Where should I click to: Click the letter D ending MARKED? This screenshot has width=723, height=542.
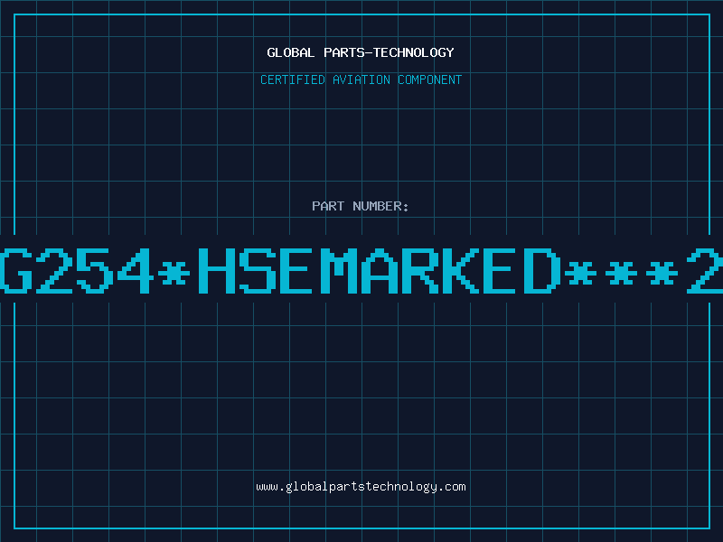pyautogui.click(x=541, y=271)
